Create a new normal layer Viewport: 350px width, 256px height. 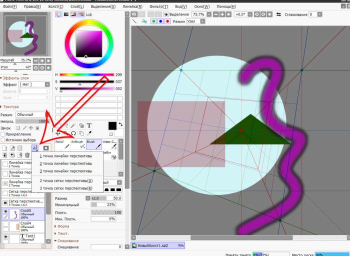4,148
